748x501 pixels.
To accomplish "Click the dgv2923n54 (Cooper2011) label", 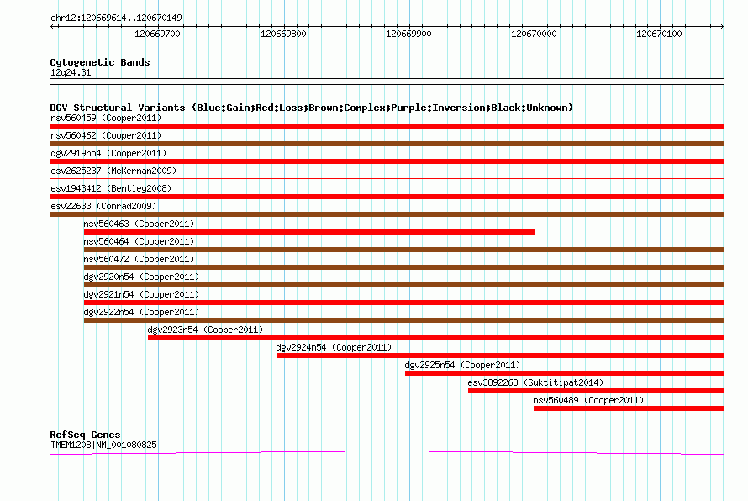I will tap(205, 330).
